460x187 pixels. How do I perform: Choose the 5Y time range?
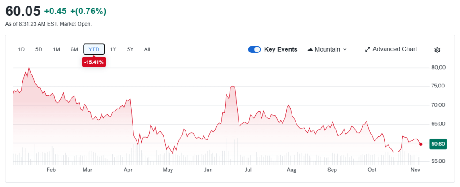coord(130,49)
